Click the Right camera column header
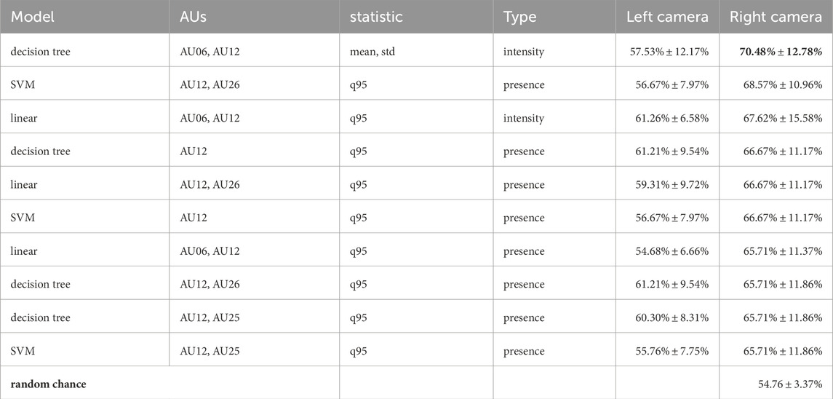This screenshot has height=399, width=833. (776, 17)
